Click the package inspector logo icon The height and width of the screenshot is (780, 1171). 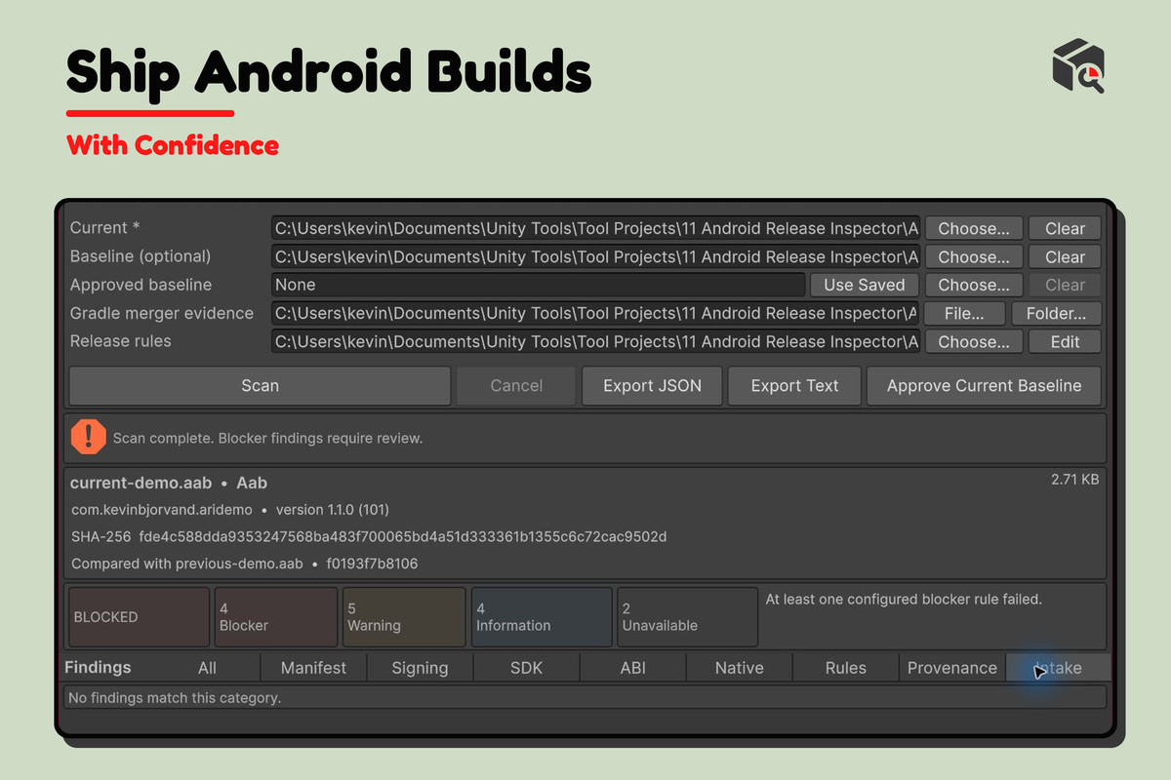[1078, 67]
